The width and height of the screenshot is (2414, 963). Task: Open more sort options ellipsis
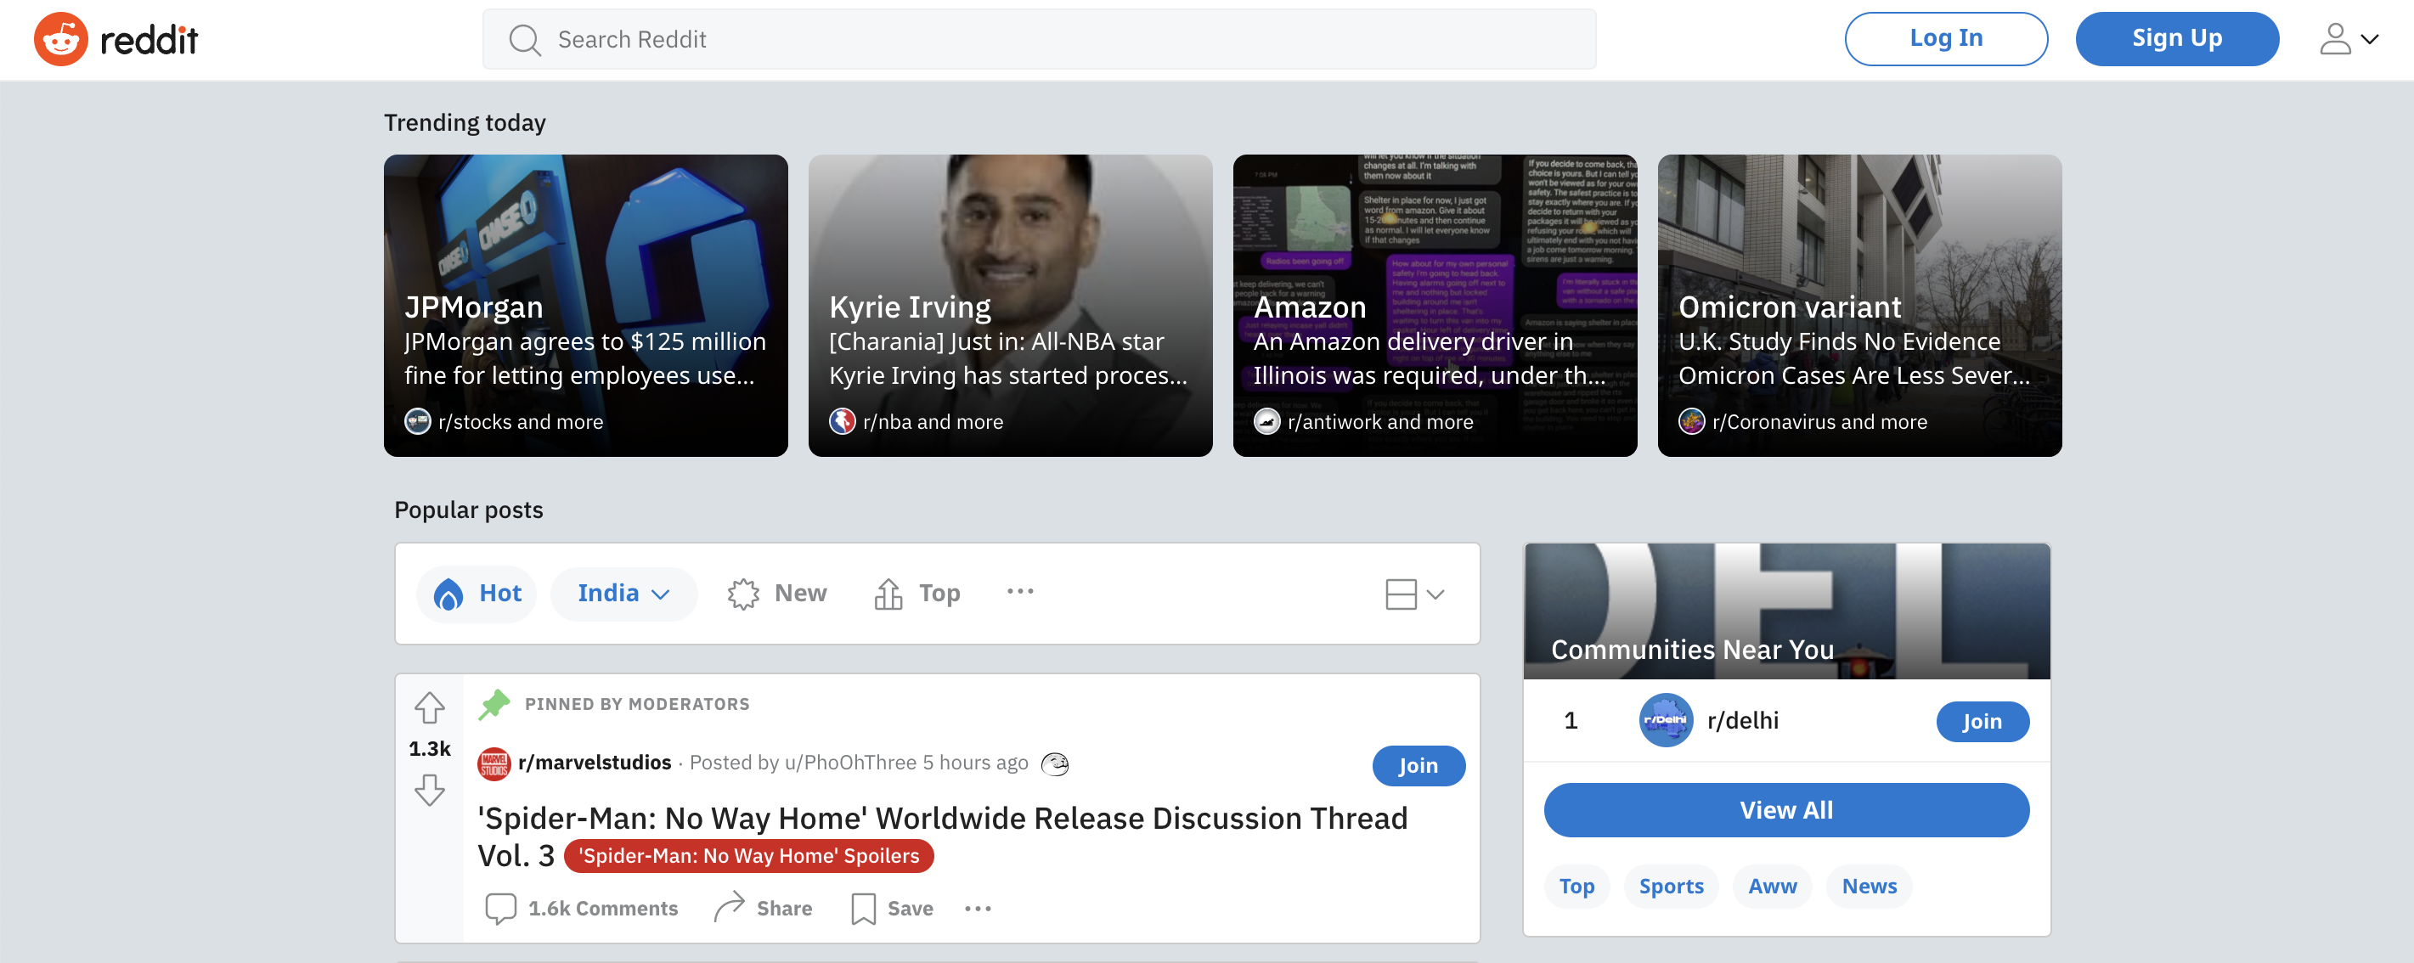click(x=1019, y=591)
